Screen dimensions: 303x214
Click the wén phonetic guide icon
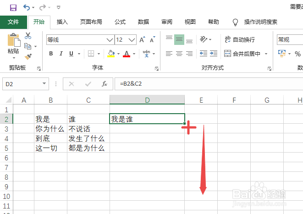(x=147, y=54)
